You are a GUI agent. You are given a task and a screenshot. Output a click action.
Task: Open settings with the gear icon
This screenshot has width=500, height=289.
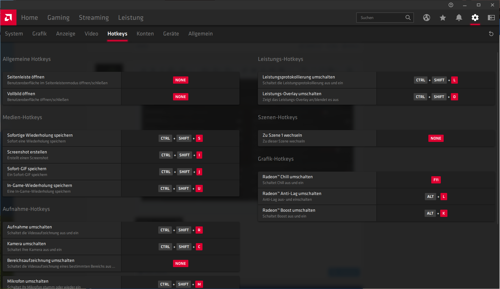point(475,18)
